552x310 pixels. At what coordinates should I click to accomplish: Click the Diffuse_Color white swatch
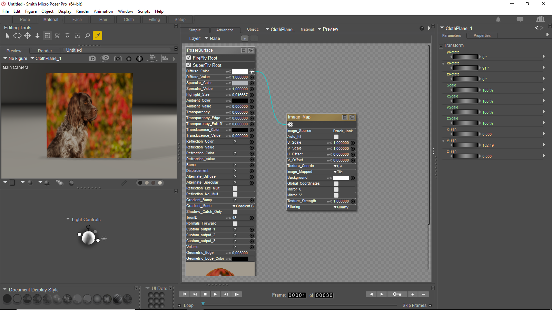(240, 71)
